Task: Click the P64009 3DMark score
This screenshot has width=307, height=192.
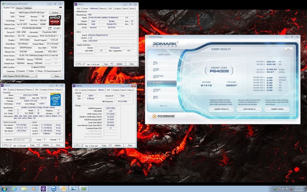Action: pos(219,71)
